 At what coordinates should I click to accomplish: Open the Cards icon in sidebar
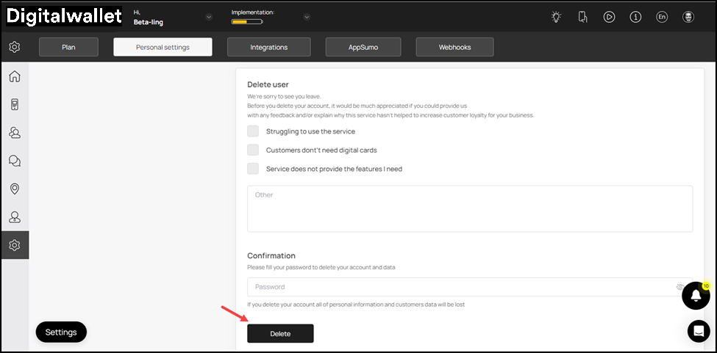14,104
